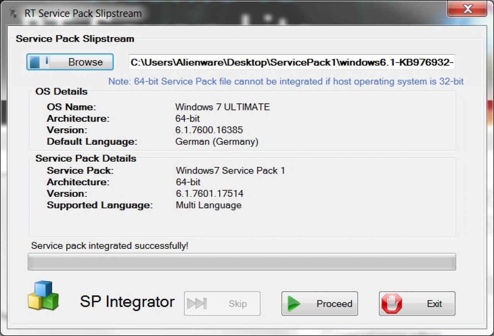Viewport: 494px width, 336px height.
Task: Click the colored cubes SP Integrator logo
Action: 43,296
